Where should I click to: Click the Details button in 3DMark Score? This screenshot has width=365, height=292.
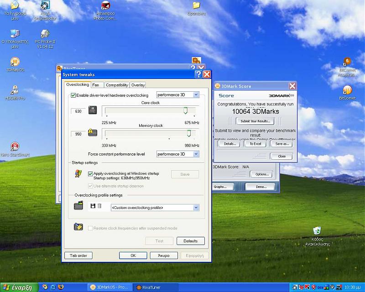[x=230, y=144]
